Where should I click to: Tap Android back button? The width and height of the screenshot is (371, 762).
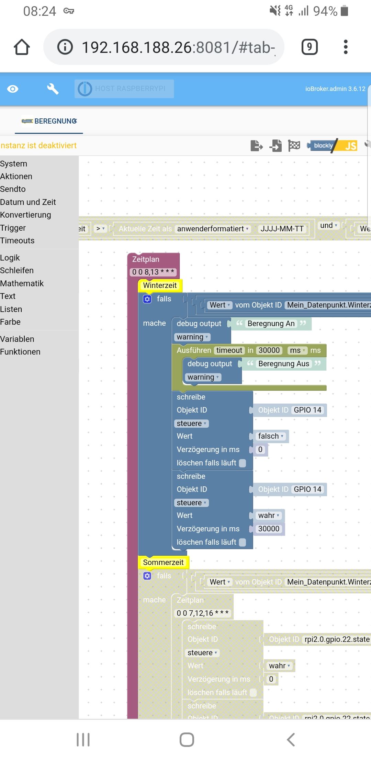tap(291, 740)
